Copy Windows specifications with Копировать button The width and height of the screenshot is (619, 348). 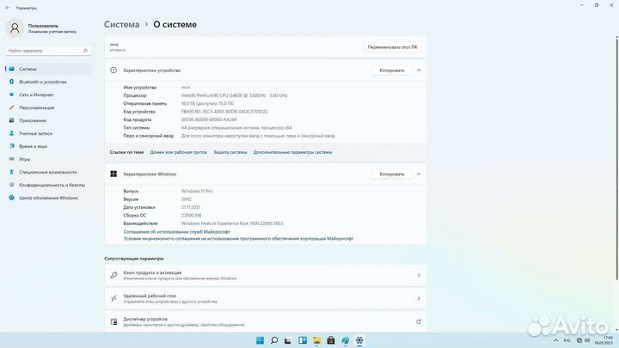click(392, 174)
